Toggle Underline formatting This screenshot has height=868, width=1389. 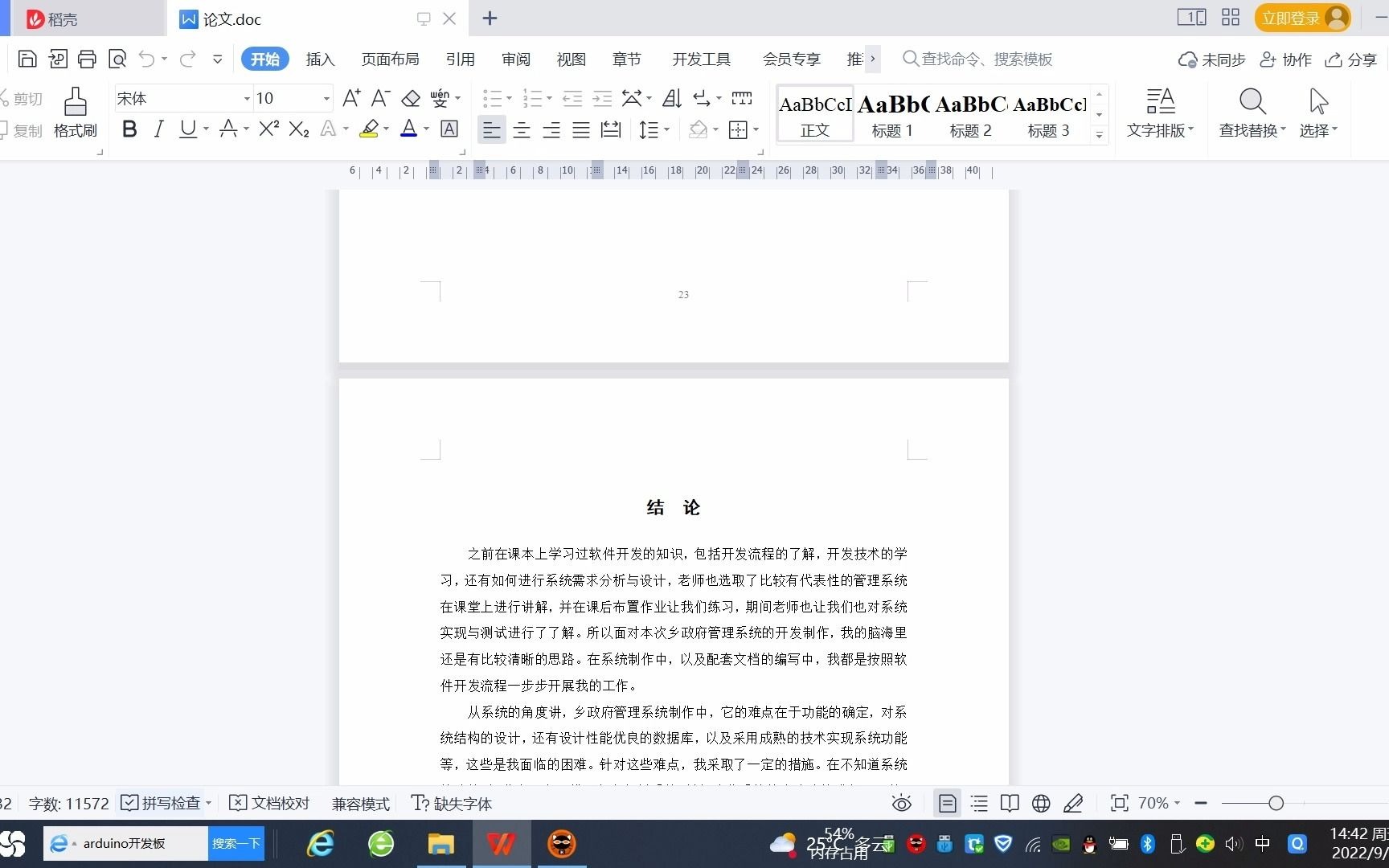coord(188,129)
